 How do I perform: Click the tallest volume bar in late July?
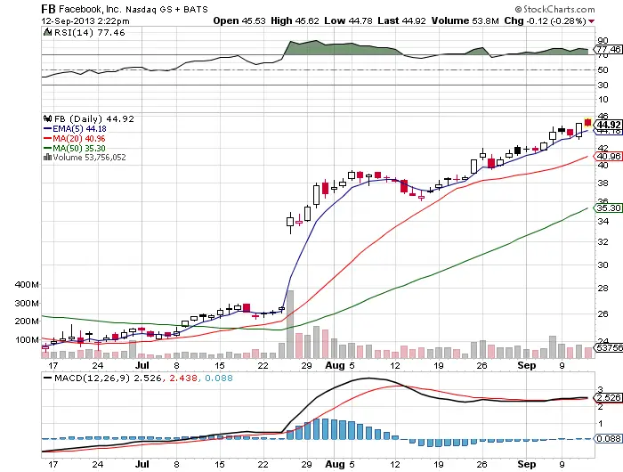coord(290,324)
